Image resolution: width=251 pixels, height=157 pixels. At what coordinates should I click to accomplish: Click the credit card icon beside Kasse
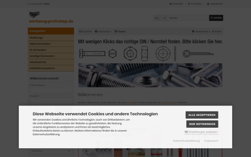point(116,31)
